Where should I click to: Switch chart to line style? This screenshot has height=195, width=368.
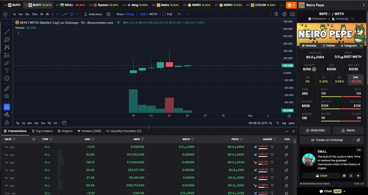(65, 14)
